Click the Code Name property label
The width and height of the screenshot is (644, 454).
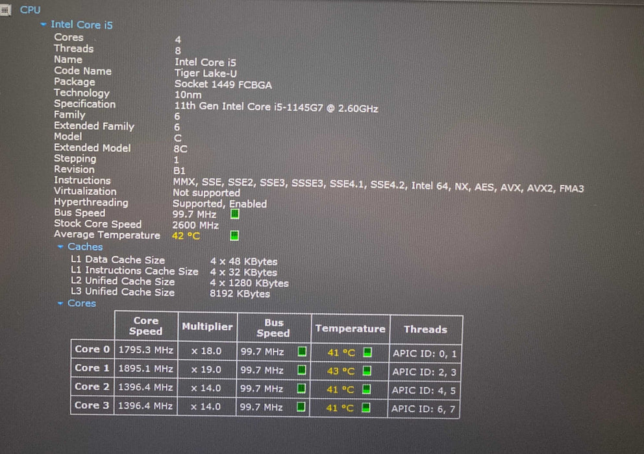[x=83, y=71]
